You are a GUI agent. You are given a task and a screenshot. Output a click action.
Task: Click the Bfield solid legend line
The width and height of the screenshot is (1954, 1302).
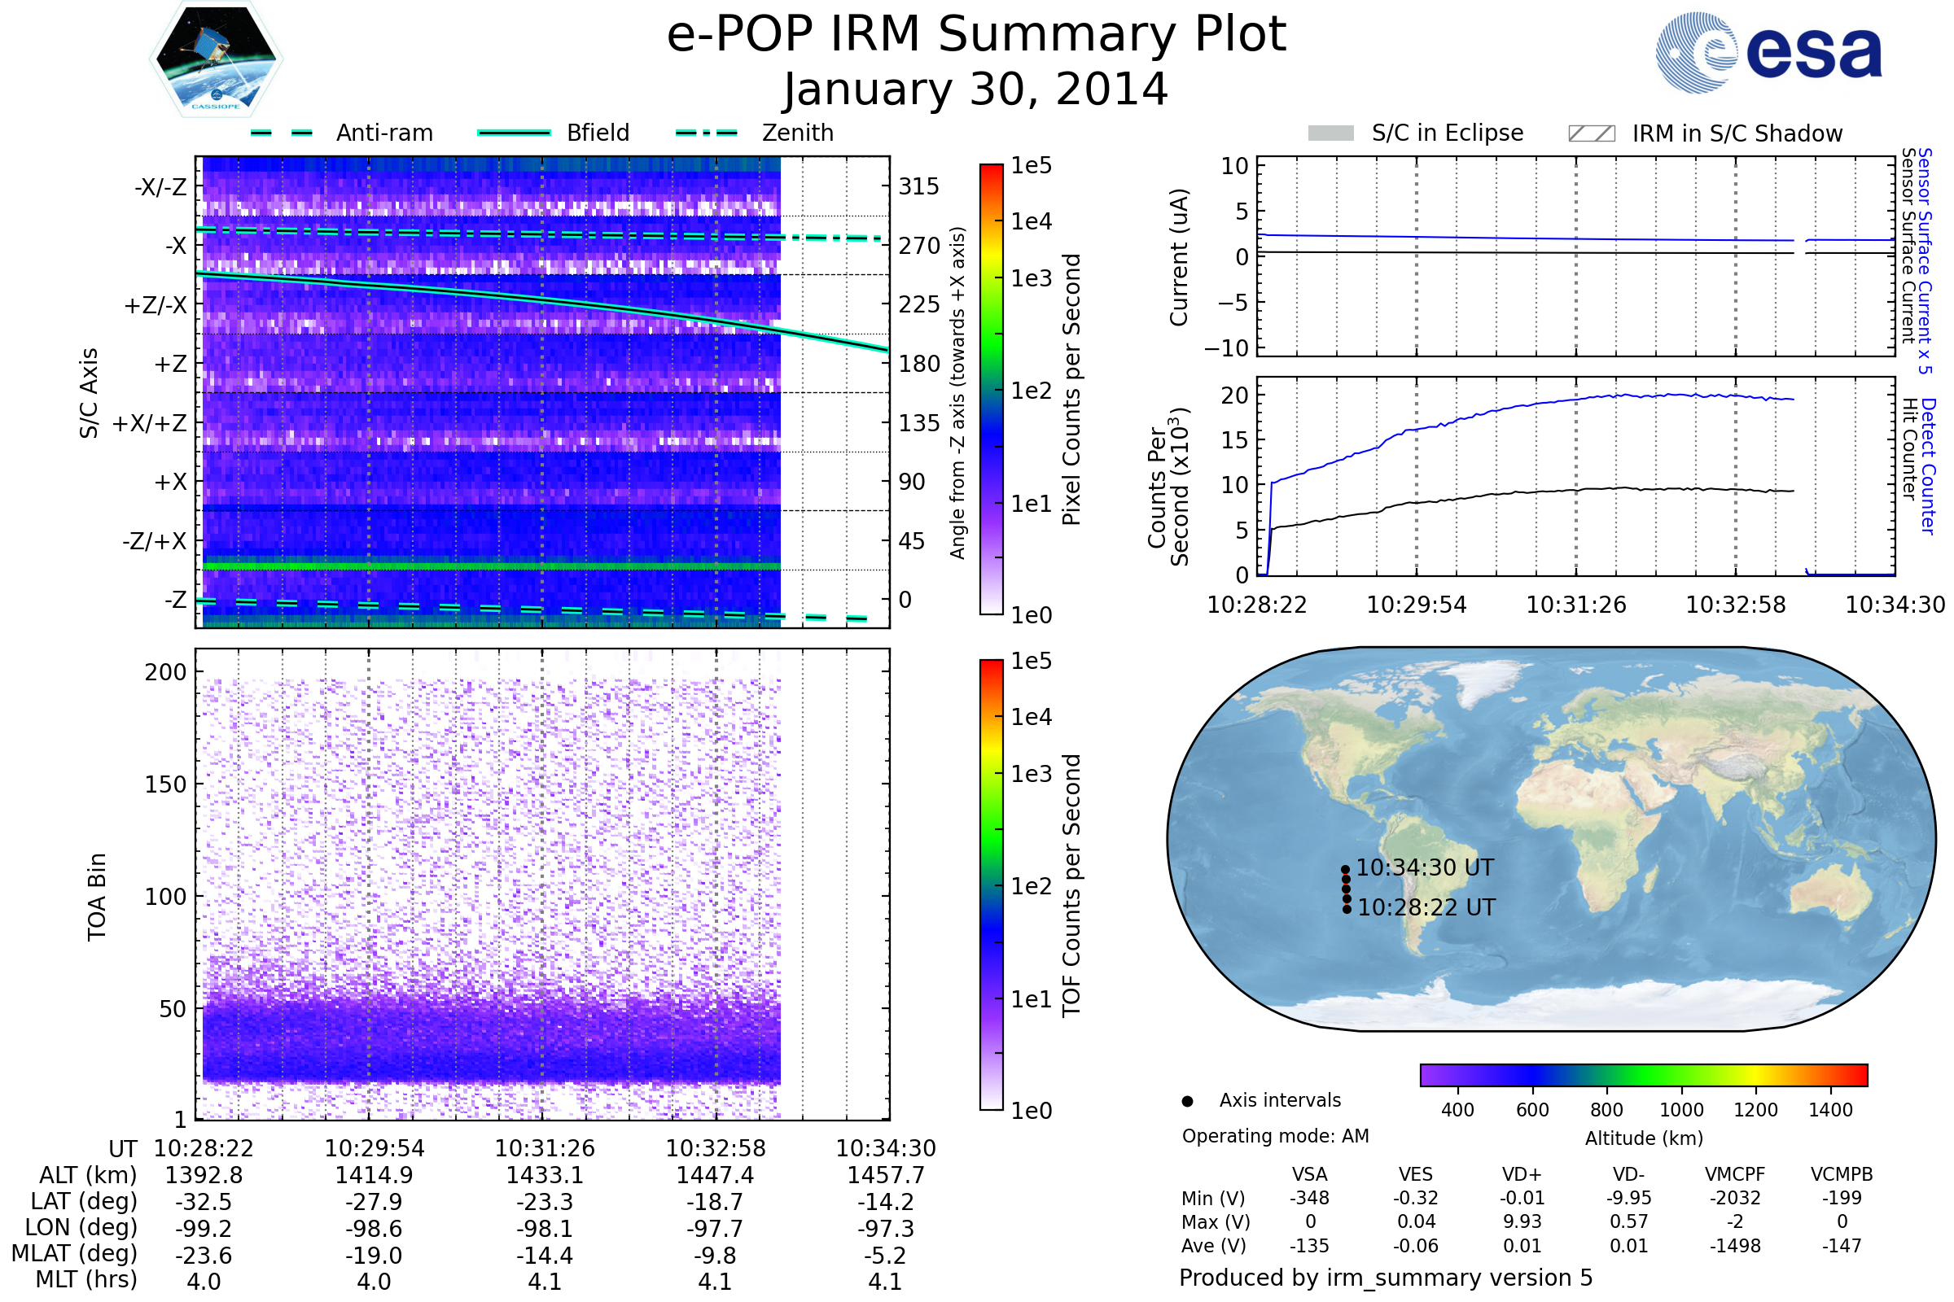click(515, 133)
